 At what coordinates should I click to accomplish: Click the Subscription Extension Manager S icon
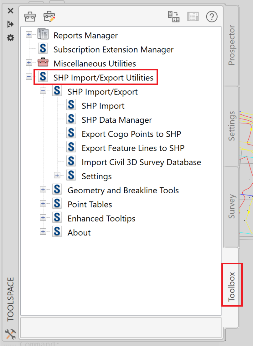(43, 48)
